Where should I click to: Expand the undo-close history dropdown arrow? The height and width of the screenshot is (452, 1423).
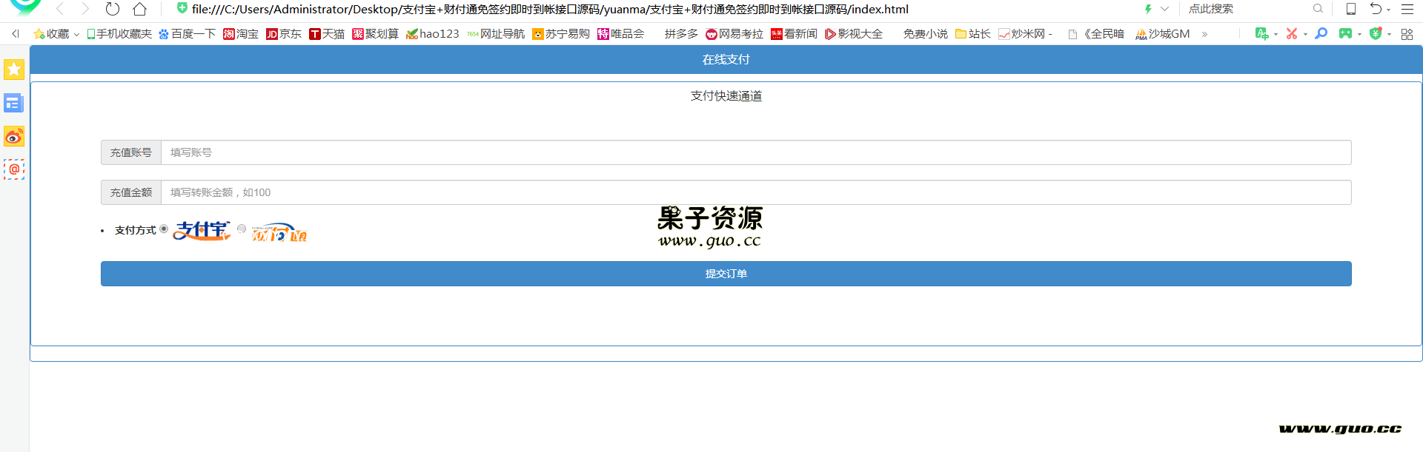1389,10
